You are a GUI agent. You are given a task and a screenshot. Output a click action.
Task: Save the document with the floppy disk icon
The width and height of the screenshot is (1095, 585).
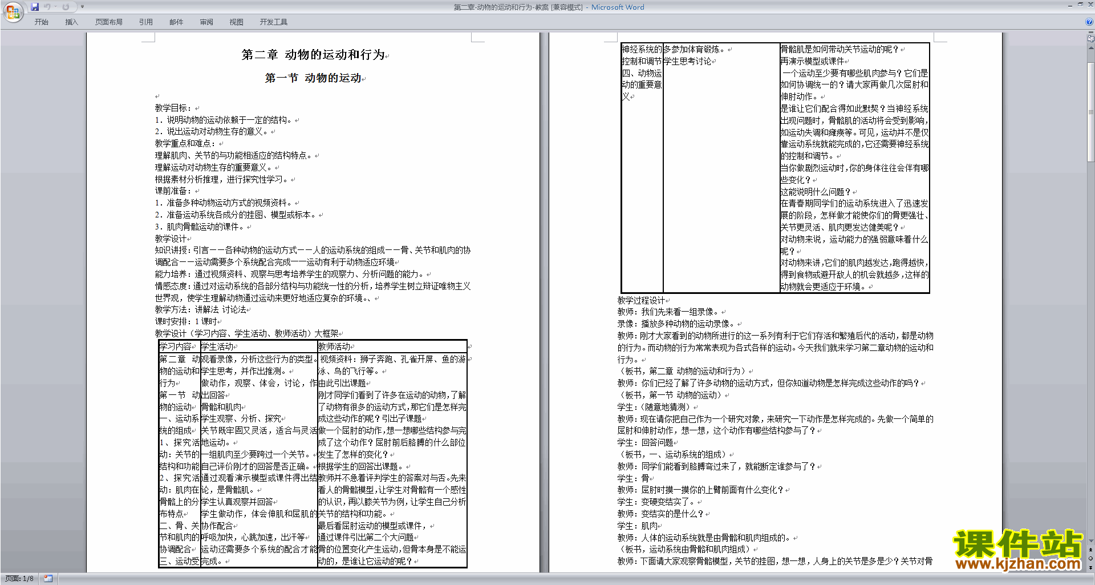[35, 7]
